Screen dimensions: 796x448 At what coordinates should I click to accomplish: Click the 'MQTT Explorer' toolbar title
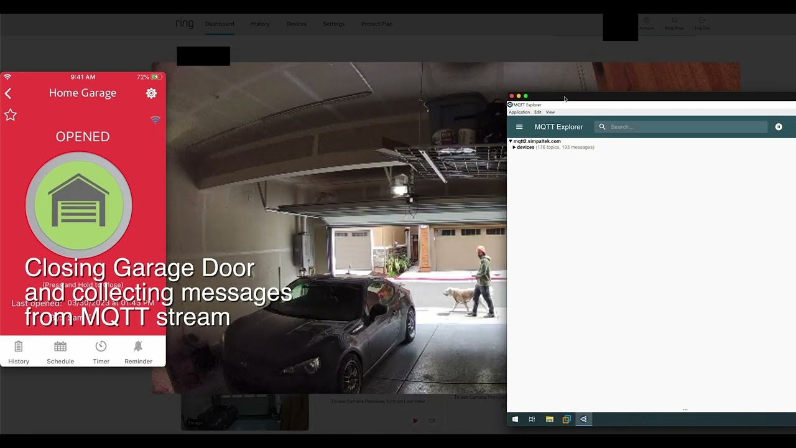pyautogui.click(x=558, y=127)
